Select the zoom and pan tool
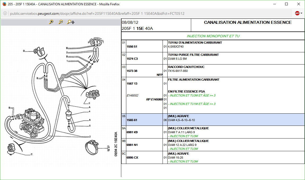Screen dimensions: 305x180 tap(70, 22)
